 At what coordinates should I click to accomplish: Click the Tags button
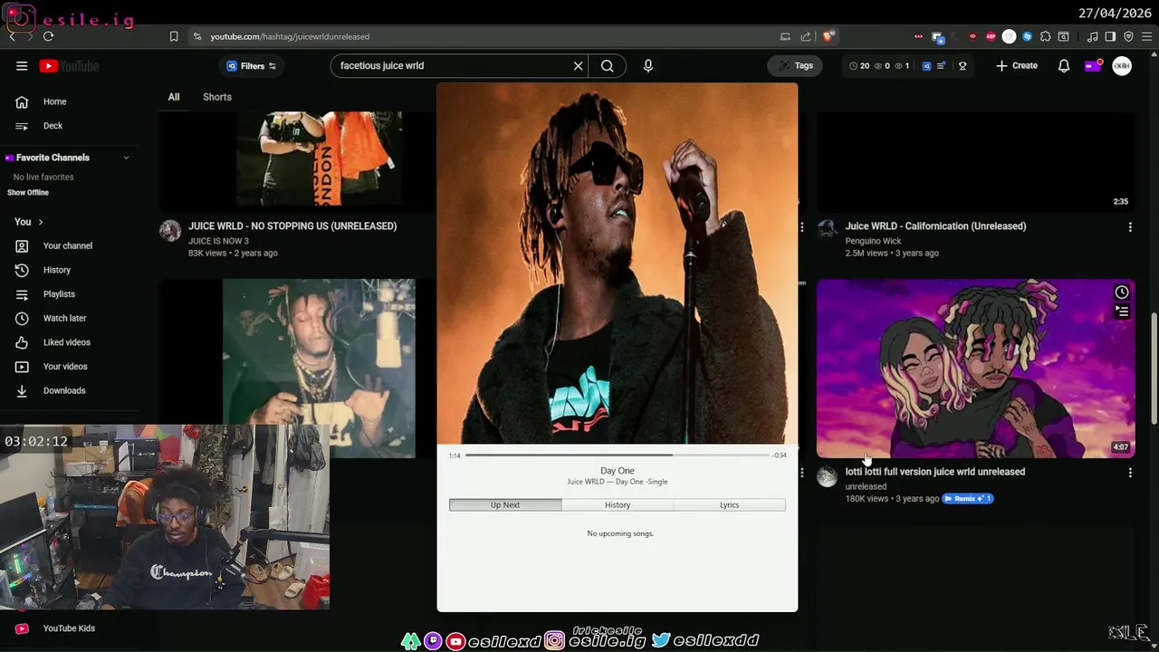click(795, 66)
